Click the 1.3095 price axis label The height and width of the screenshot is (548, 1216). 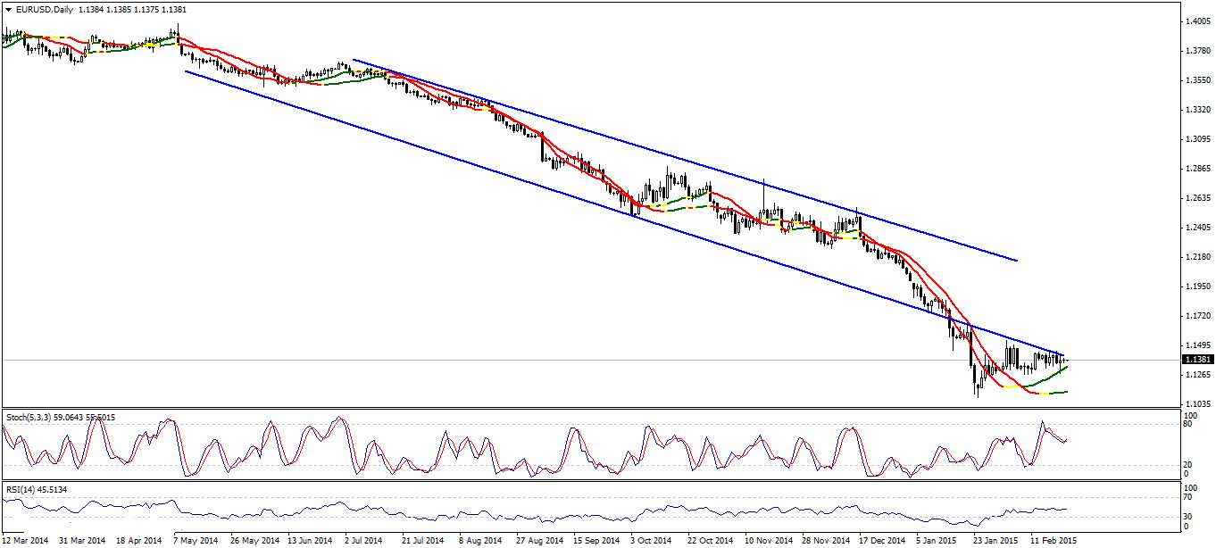(x=1196, y=138)
